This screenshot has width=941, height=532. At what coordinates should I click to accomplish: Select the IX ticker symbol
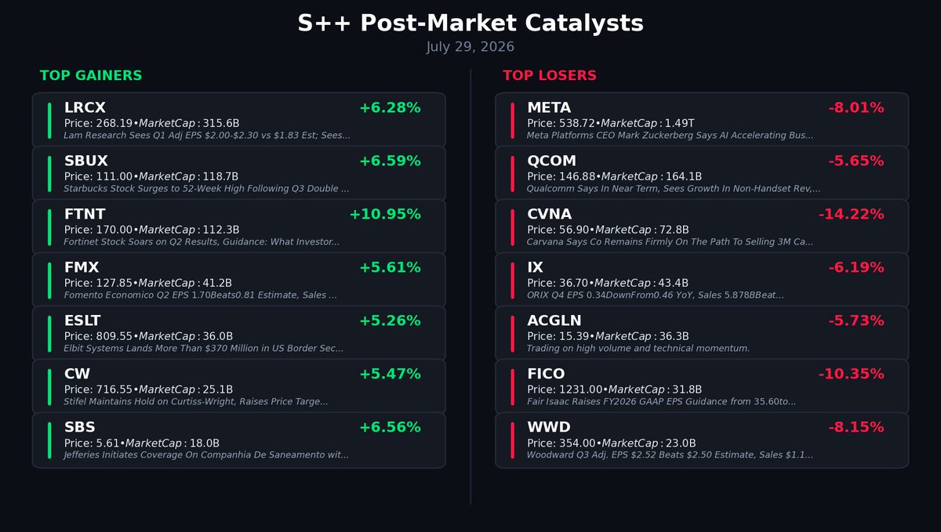(x=535, y=267)
